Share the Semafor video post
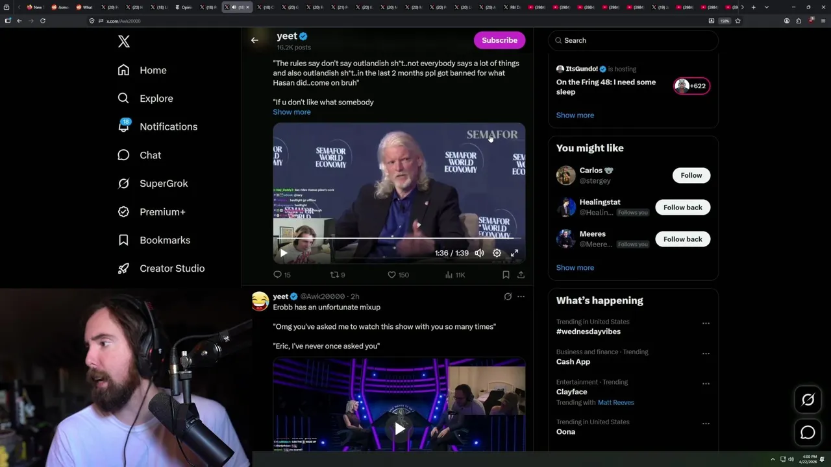Screen dimensions: 831x467 521,275
